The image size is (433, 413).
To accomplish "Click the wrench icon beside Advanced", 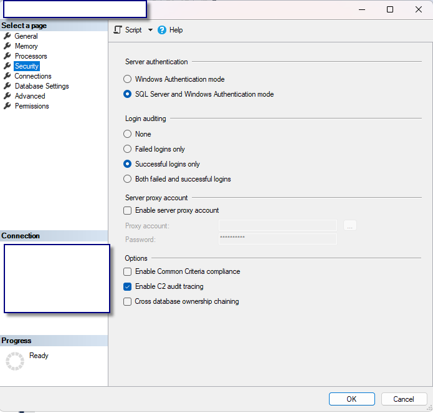I will (x=7, y=95).
